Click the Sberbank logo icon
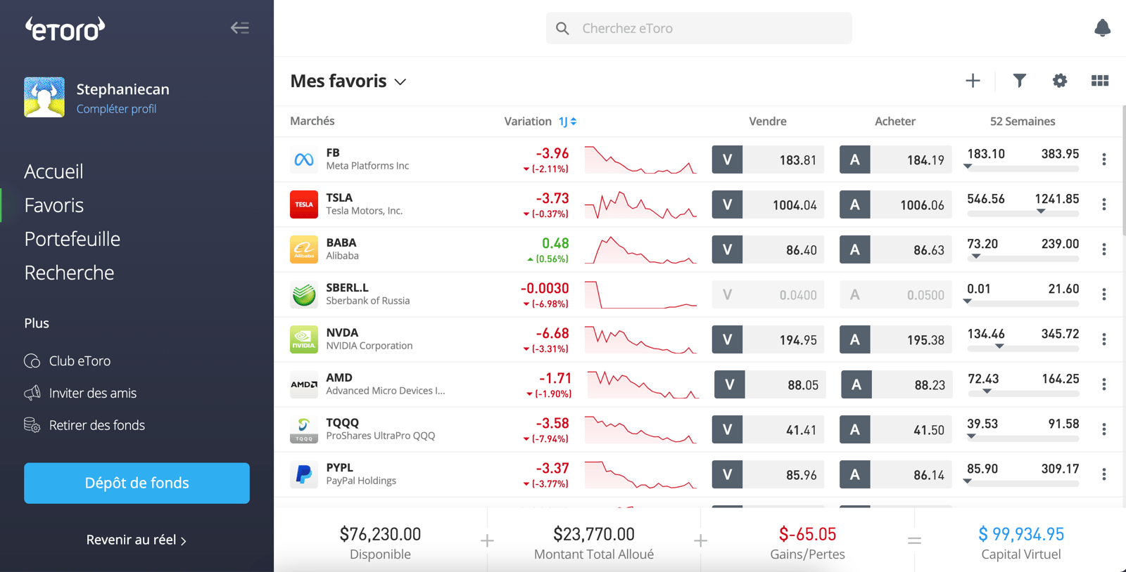The image size is (1126, 572). click(x=304, y=294)
